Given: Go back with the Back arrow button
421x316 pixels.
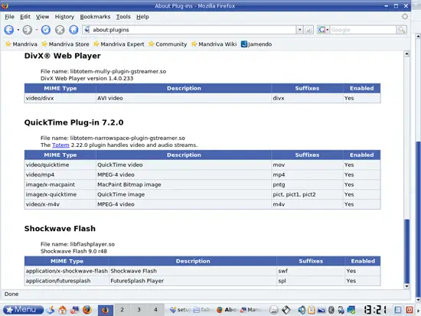Looking at the screenshot, I should (x=9, y=30).
